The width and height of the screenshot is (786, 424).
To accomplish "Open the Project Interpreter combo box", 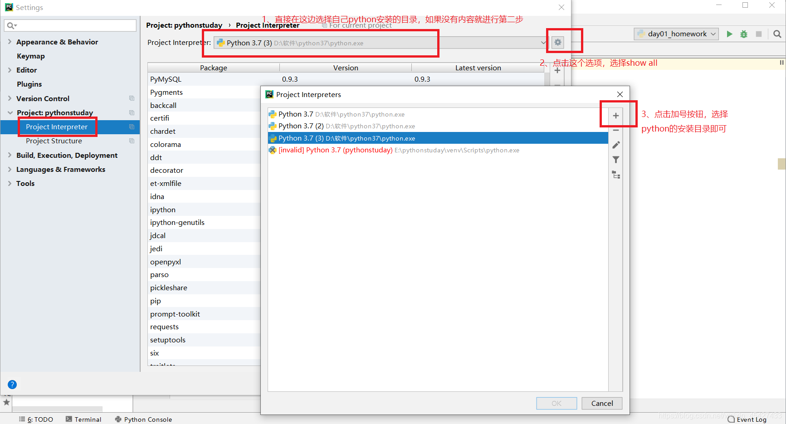I will [x=381, y=43].
